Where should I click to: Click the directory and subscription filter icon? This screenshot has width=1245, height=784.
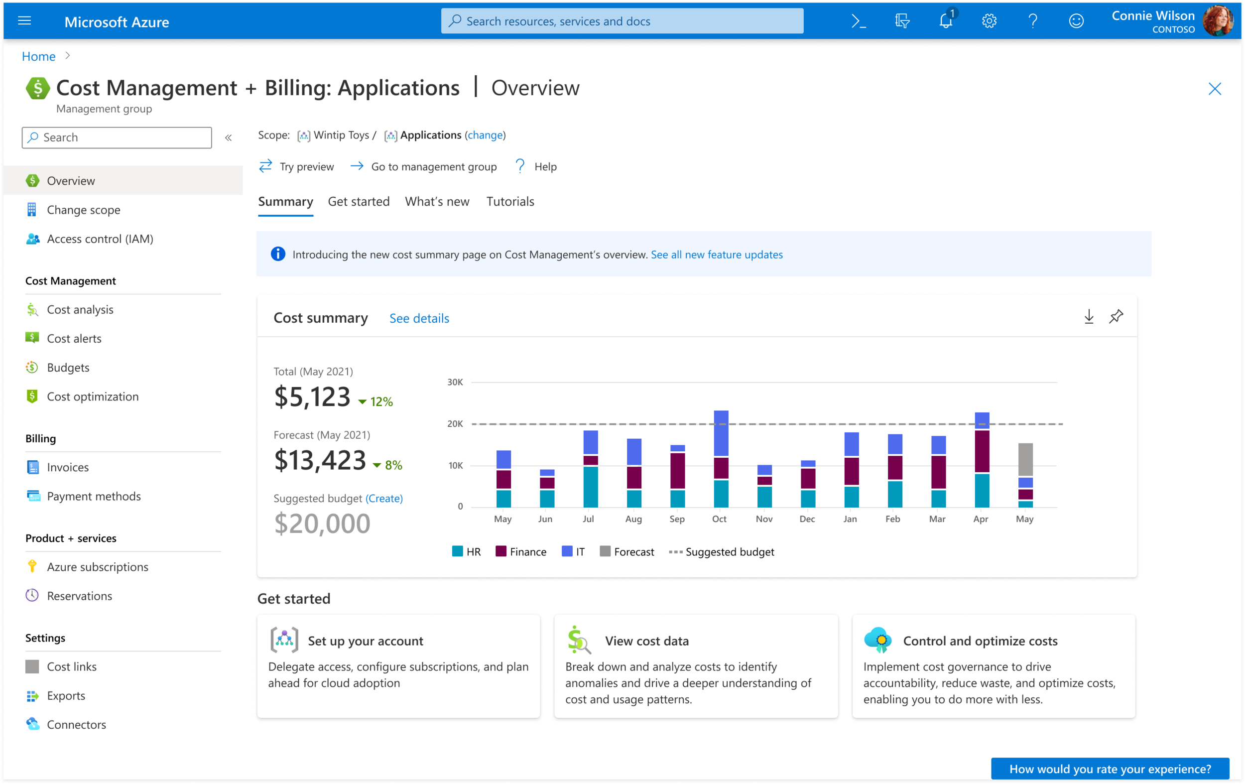point(902,21)
